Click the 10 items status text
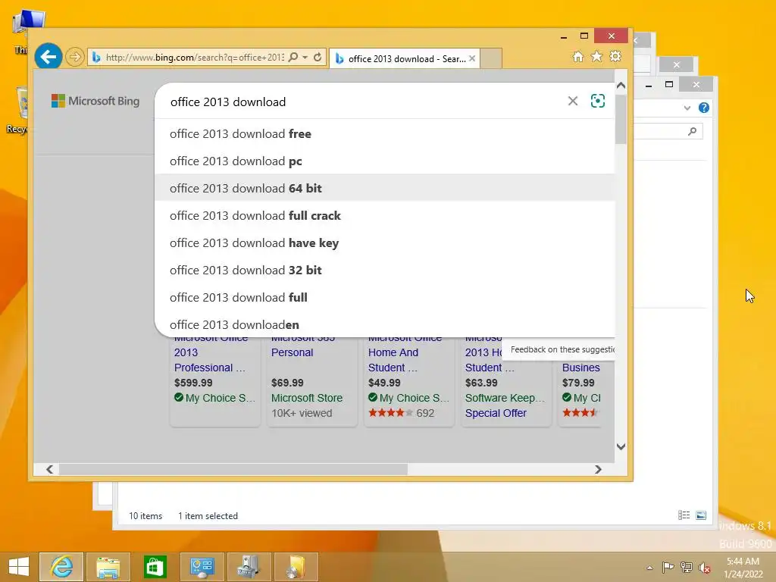 click(145, 515)
